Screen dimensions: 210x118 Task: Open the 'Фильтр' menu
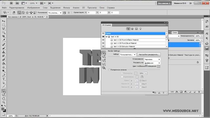coord(67,8)
